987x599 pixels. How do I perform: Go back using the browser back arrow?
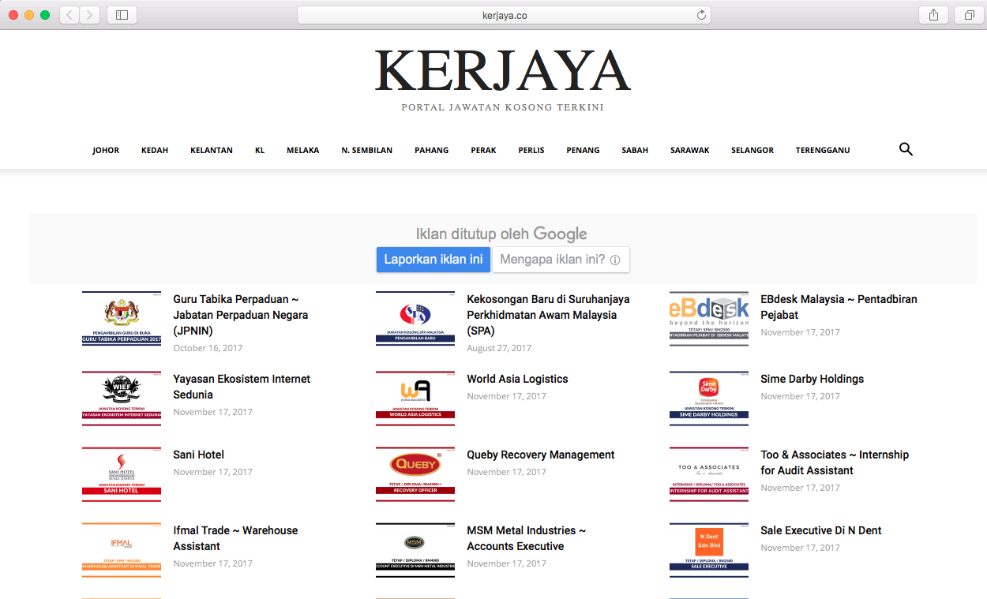(69, 14)
